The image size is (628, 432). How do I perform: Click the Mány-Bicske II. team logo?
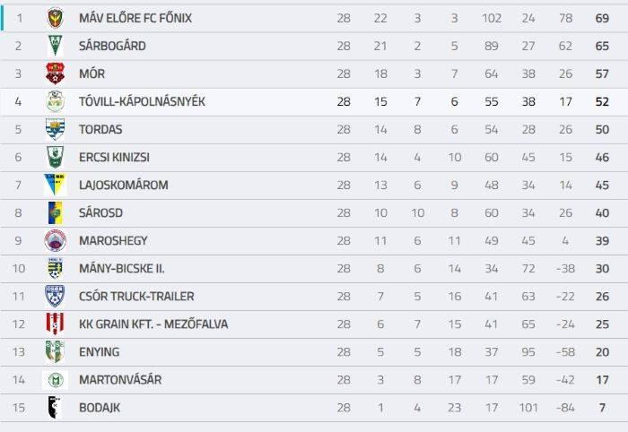tap(56, 268)
